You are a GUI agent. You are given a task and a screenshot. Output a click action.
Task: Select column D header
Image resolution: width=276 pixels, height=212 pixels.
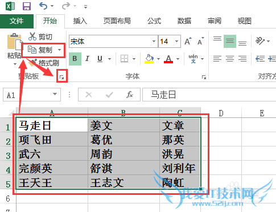tap(221, 113)
